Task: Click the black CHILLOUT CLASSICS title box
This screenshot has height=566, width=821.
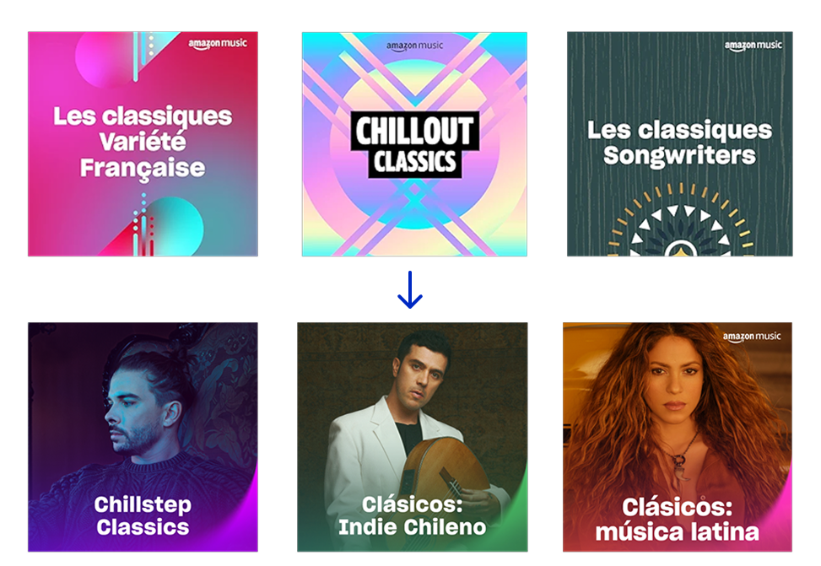Action: (x=414, y=144)
